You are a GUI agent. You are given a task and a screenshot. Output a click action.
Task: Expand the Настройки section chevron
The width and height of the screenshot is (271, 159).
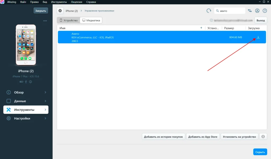(45, 118)
